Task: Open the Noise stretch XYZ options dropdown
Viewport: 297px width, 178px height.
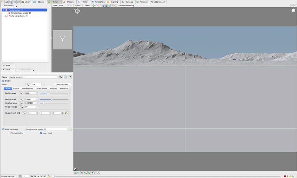Action: (66, 113)
